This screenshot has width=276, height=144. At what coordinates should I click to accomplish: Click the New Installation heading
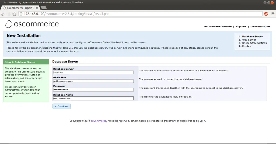point(24,36)
